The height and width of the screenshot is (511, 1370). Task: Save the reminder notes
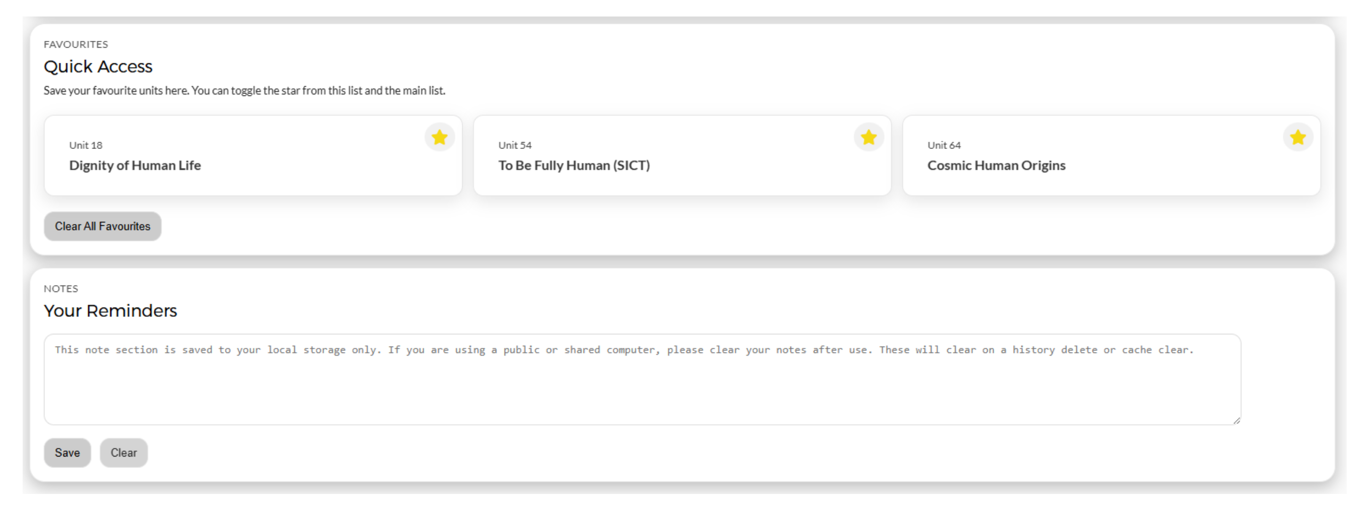tap(68, 453)
